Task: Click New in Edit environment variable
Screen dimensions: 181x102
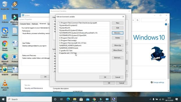Action: coord(118,23)
